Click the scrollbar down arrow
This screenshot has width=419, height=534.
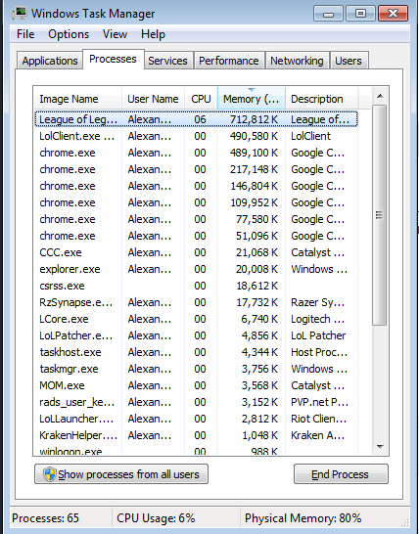(x=380, y=447)
